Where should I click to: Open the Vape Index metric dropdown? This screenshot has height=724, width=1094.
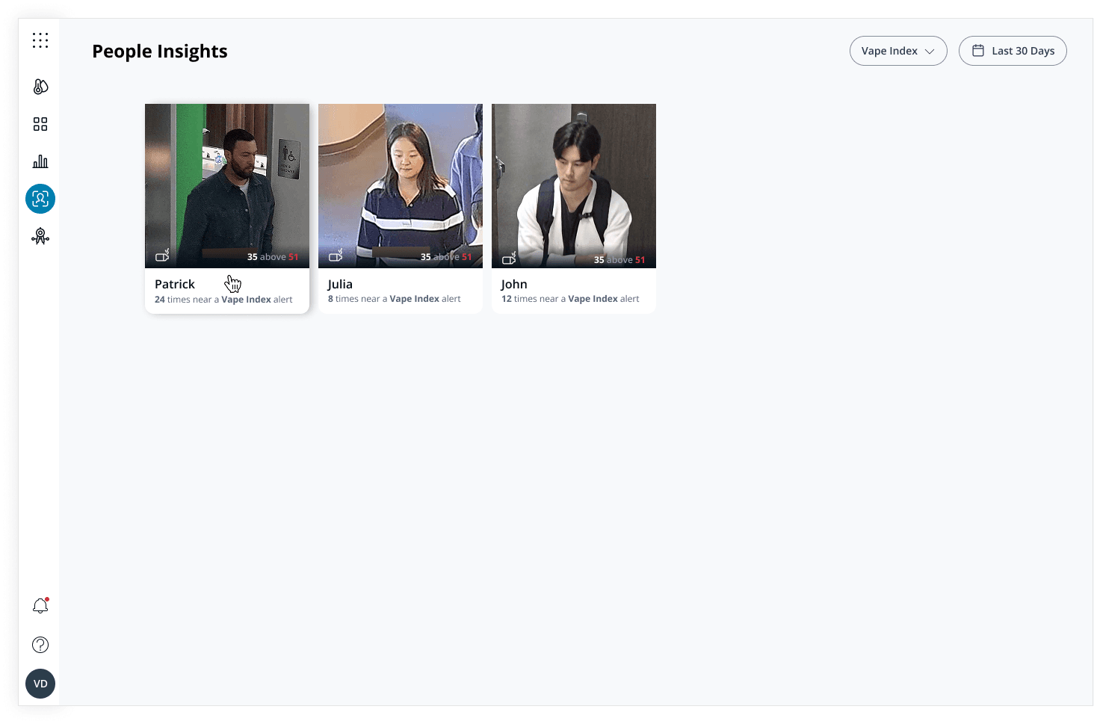898,51
